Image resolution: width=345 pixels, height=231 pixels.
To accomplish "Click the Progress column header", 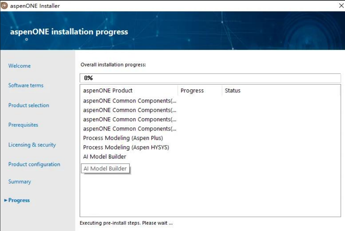I will (x=200, y=90).
